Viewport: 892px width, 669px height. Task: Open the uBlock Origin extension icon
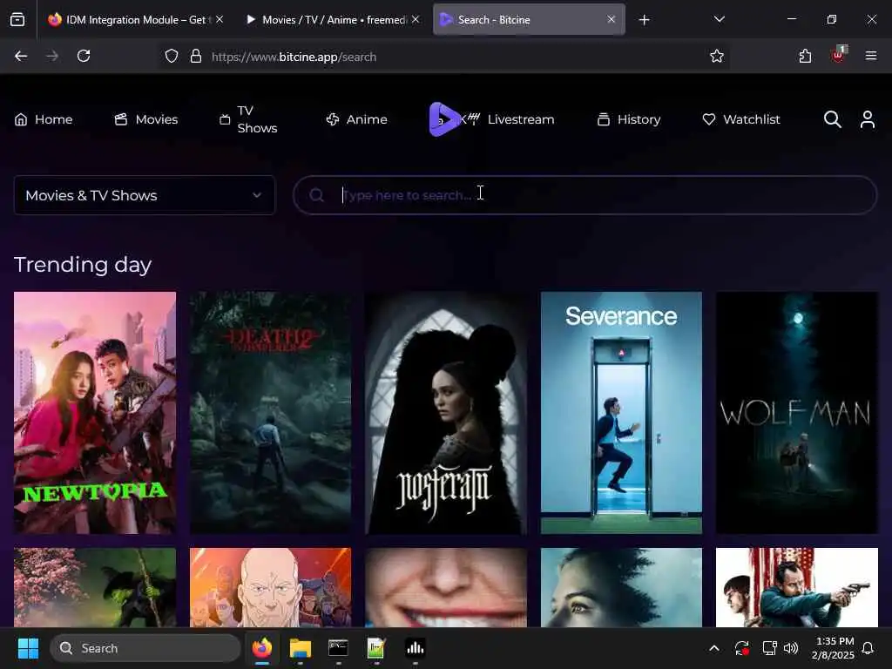point(839,55)
